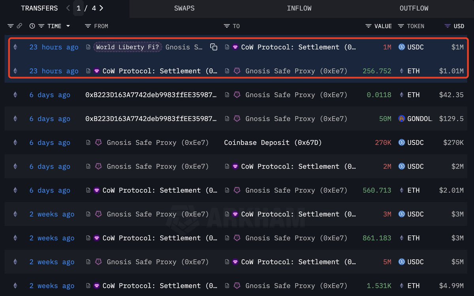The height and width of the screenshot is (296, 474).
Task: Click USDC token icon in 270K row
Action: click(x=402, y=143)
